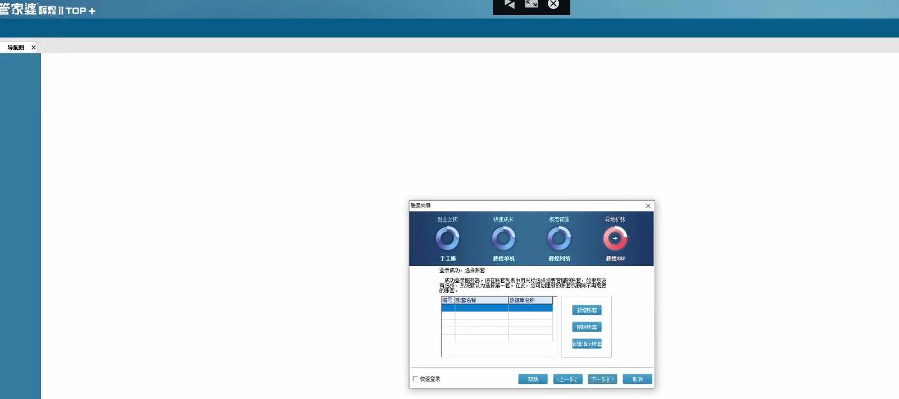Image resolution: width=899 pixels, height=399 pixels.
Task: Open 帮助 in the login wizard
Action: pos(533,379)
